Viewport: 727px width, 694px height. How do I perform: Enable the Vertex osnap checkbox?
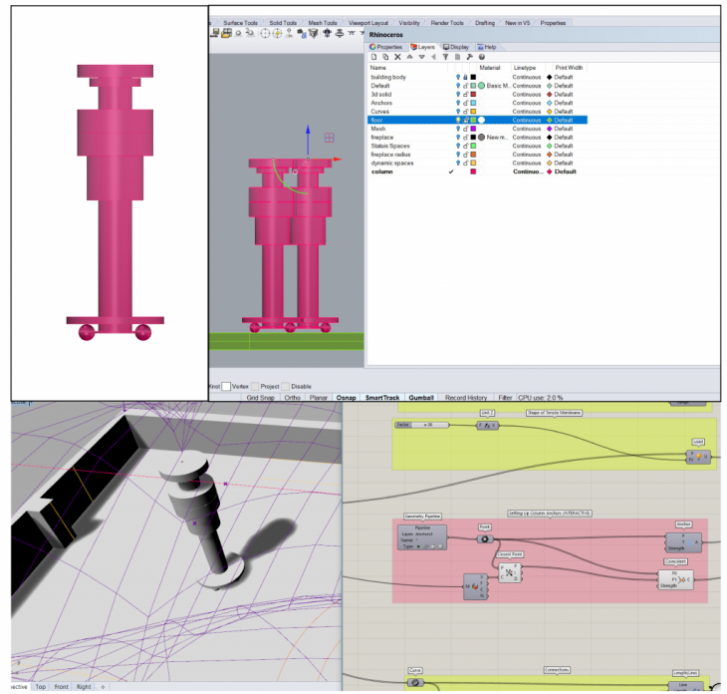[x=227, y=386]
